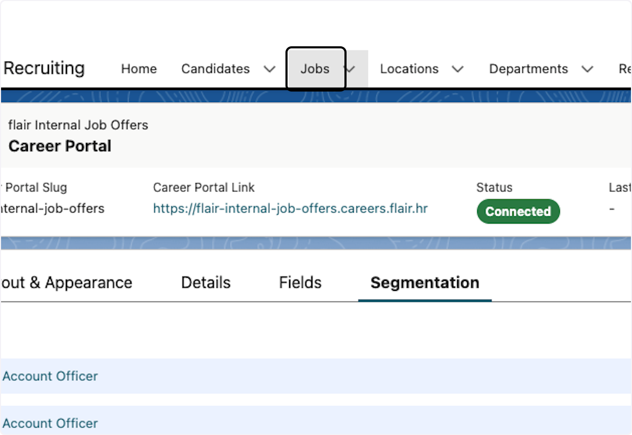Viewport: 632px width, 435px height.
Task: Switch to the Locations tab
Action: tap(409, 69)
